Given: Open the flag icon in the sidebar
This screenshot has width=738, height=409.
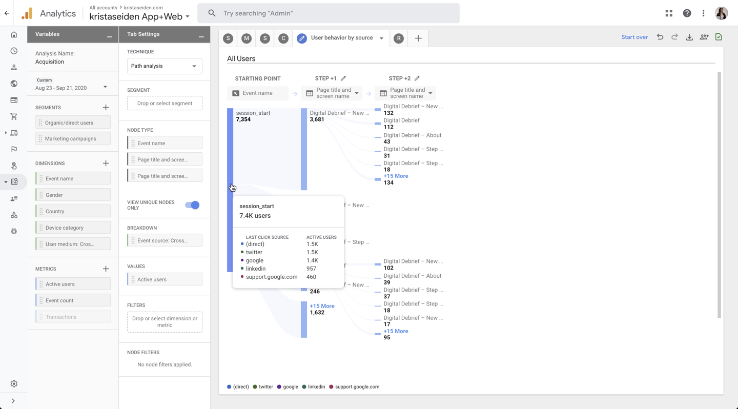Looking at the screenshot, I should tap(14, 149).
